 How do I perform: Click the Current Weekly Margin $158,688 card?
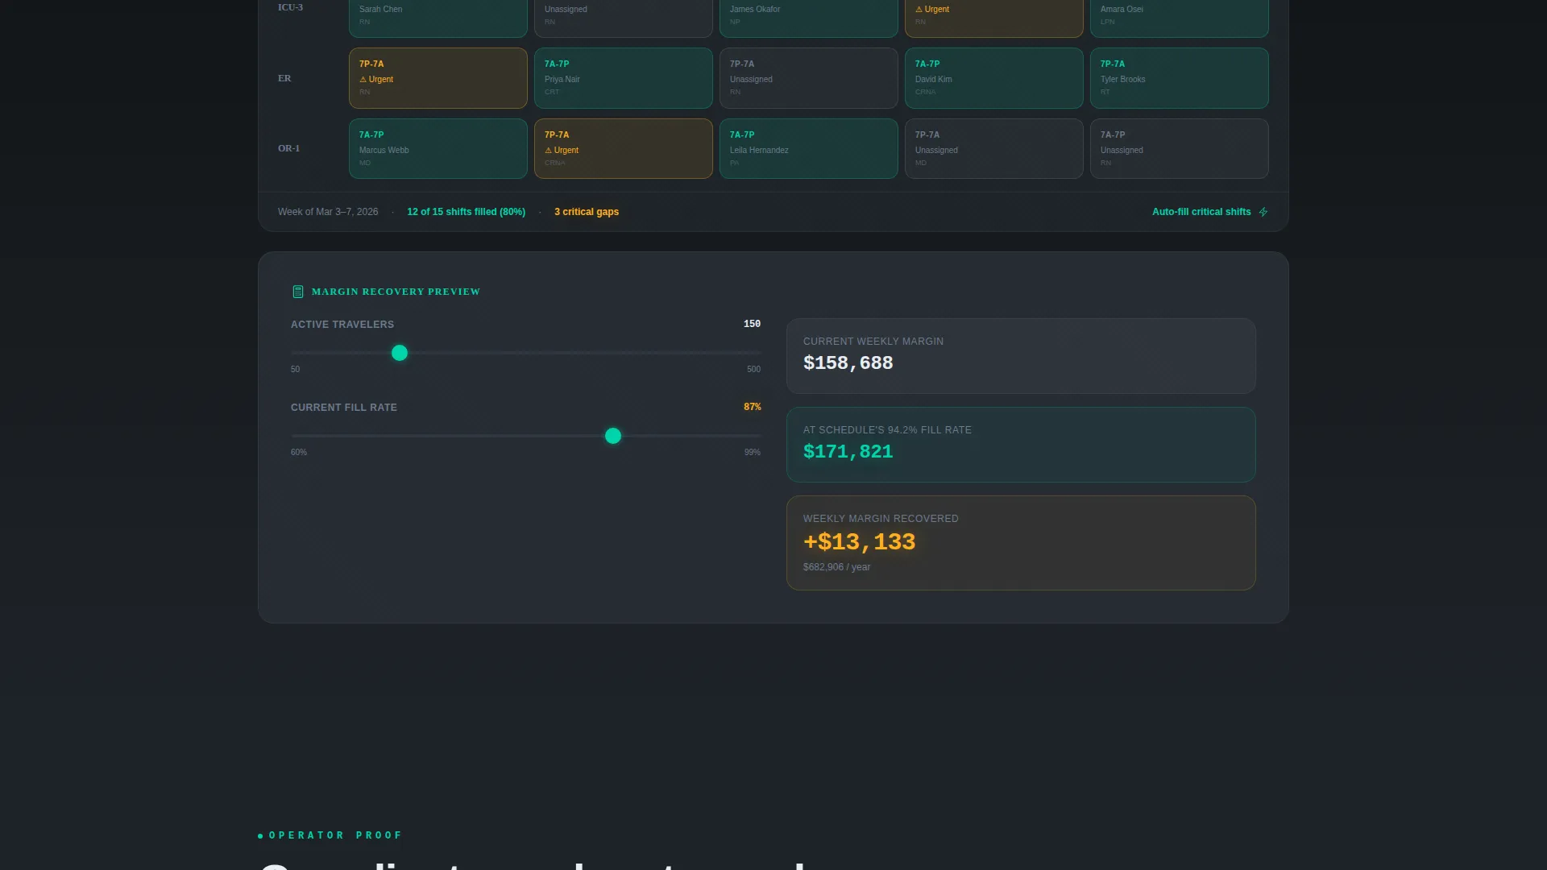pyautogui.click(x=1021, y=356)
